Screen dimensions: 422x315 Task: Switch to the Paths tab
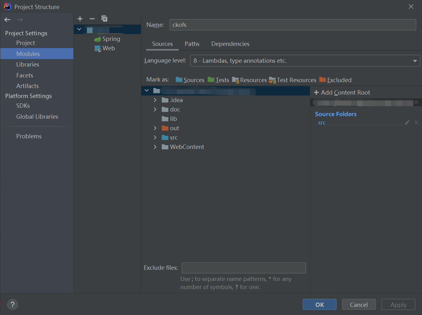point(192,44)
